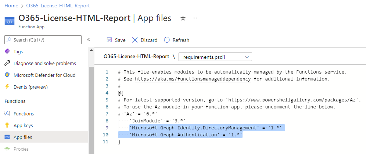This screenshot has width=366, height=154.
Task: Click the Functions fx icon
Action: [7, 114]
